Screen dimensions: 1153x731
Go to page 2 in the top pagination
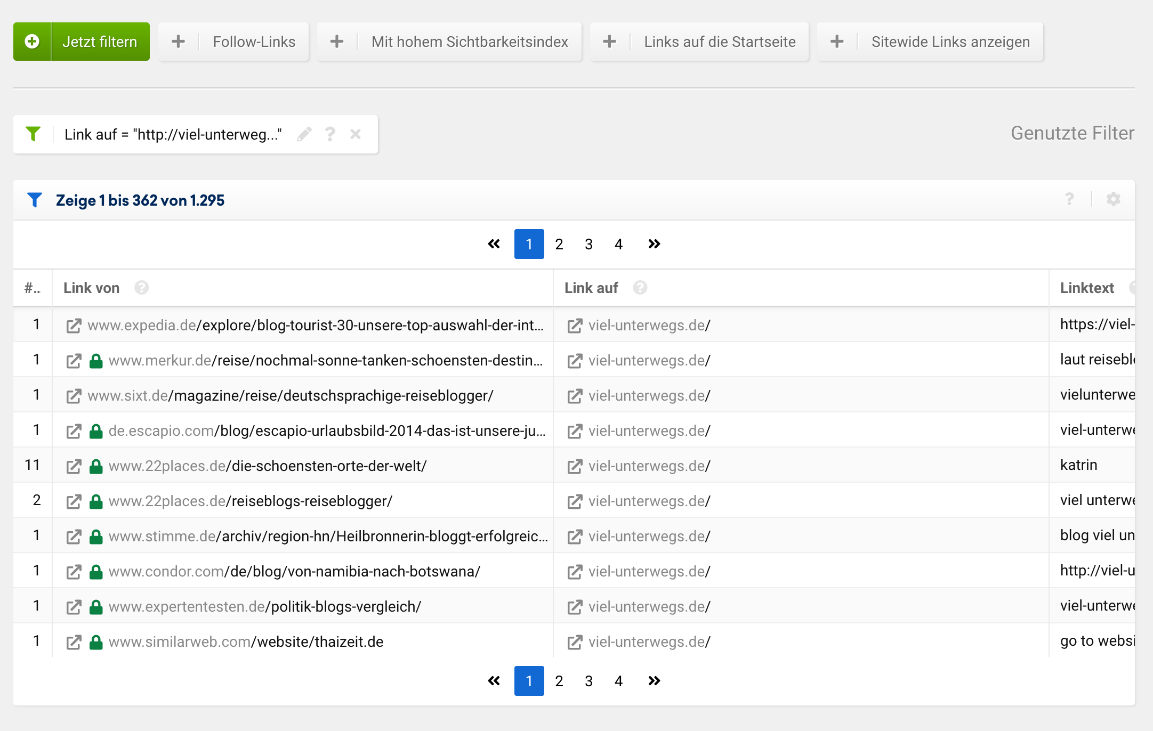[x=559, y=244]
